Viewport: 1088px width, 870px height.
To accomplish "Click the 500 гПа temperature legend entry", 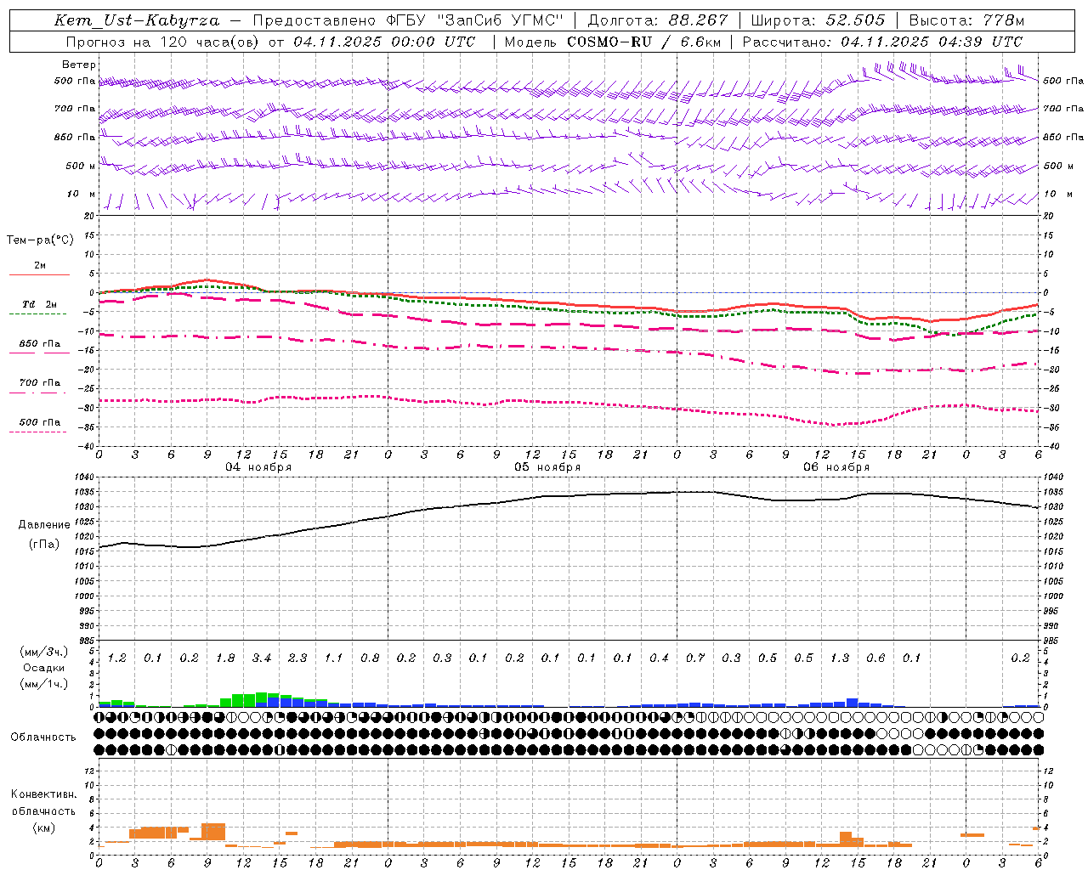I will point(40,422).
